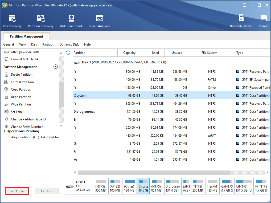The height and width of the screenshot is (203, 271).
Task: Sort by Type column header
Action: point(253,53)
